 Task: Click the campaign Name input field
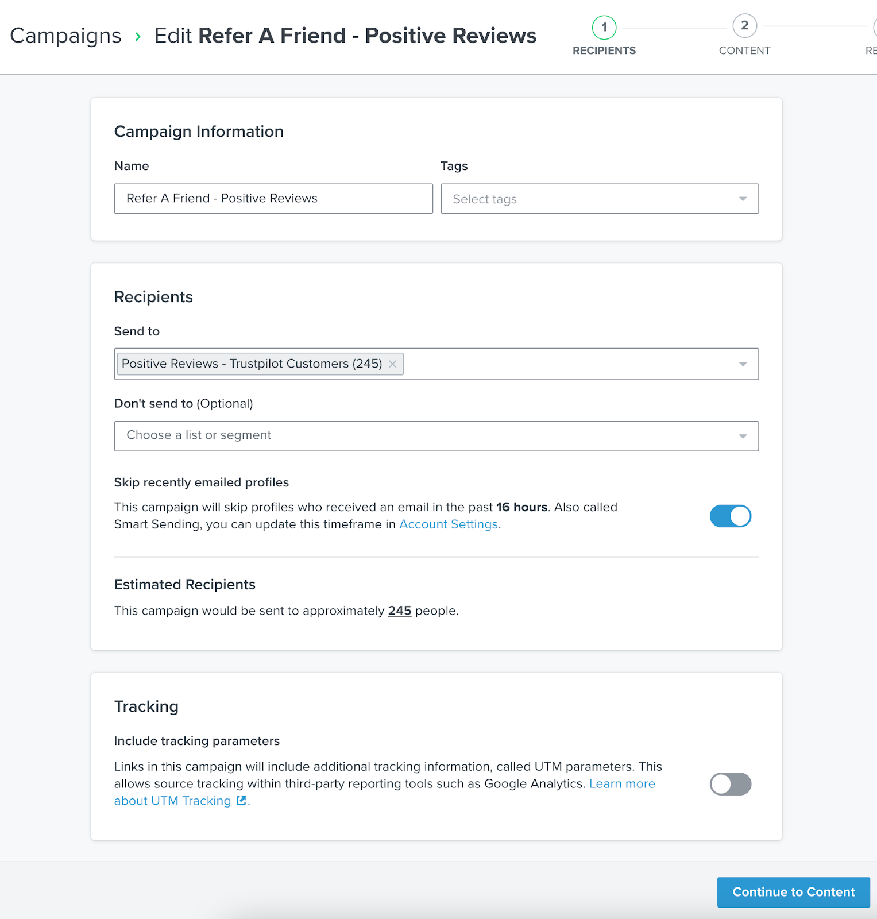coord(273,199)
